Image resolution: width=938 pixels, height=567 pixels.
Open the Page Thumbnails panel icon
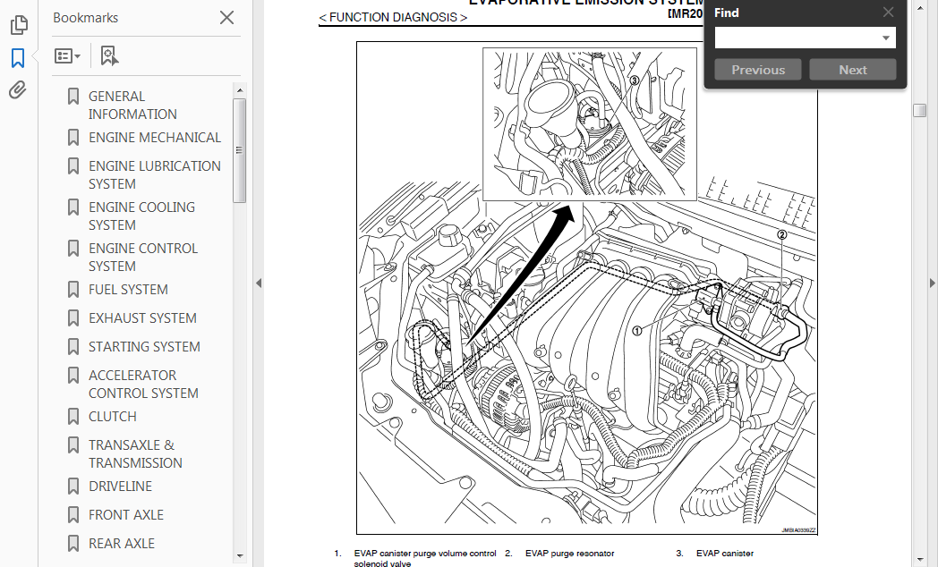point(19,24)
